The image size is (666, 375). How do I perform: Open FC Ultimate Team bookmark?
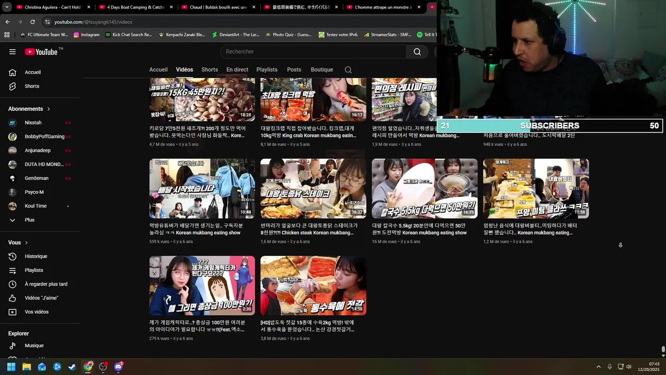pos(44,35)
